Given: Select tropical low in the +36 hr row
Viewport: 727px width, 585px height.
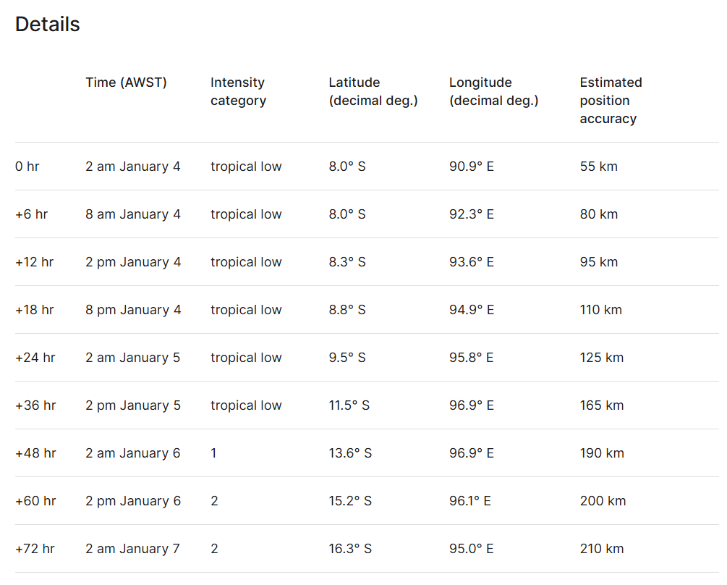Looking at the screenshot, I should [246, 405].
